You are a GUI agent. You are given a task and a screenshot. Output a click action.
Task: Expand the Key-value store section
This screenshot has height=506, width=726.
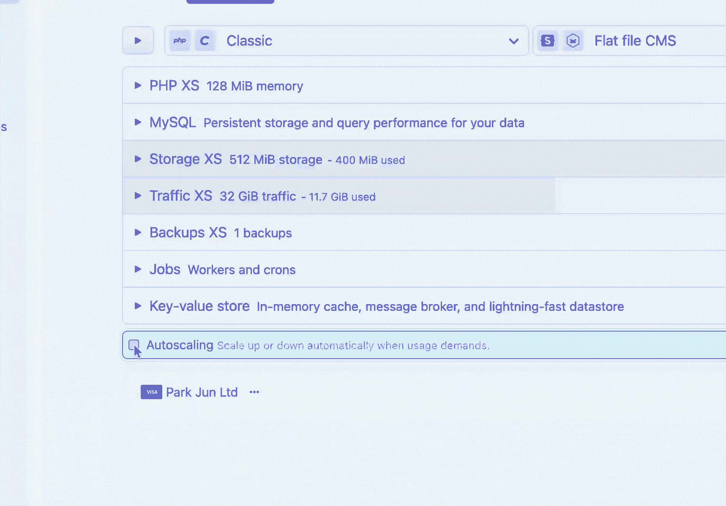click(x=138, y=306)
